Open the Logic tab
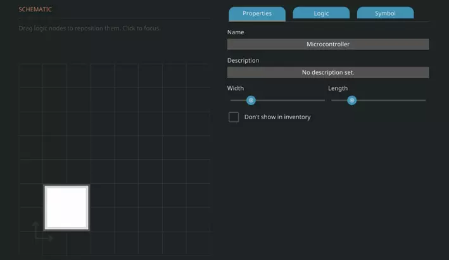The width and height of the screenshot is (449, 260). pos(321,13)
